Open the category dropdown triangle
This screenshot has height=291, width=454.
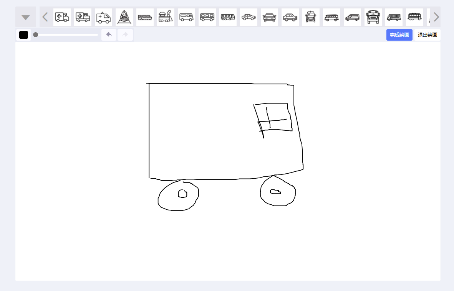[26, 17]
